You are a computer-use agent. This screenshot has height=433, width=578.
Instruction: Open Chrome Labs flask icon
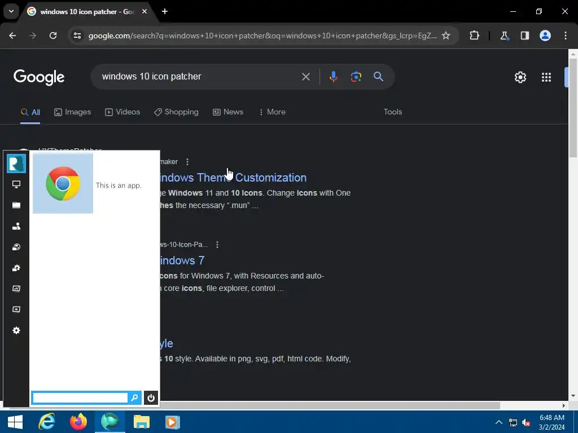click(504, 36)
